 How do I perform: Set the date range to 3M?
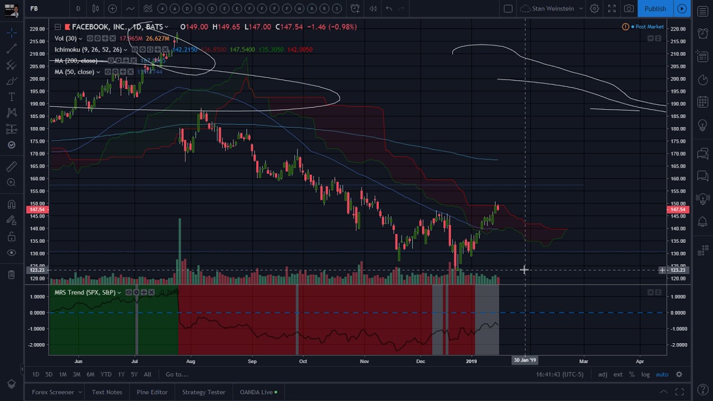coord(76,374)
